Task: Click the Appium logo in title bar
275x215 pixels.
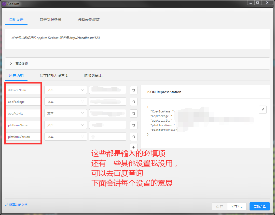Action: click(x=4, y=4)
